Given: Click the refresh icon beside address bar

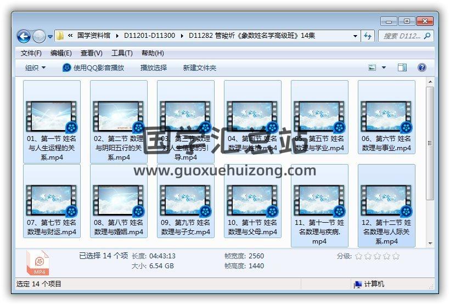Looking at the screenshot, I should coord(368,36).
